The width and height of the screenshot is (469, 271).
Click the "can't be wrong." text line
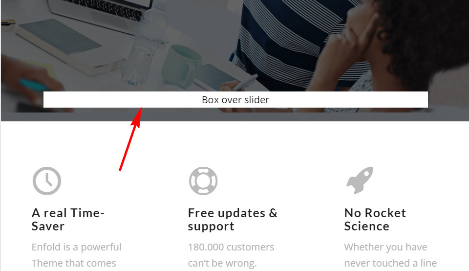click(x=222, y=263)
